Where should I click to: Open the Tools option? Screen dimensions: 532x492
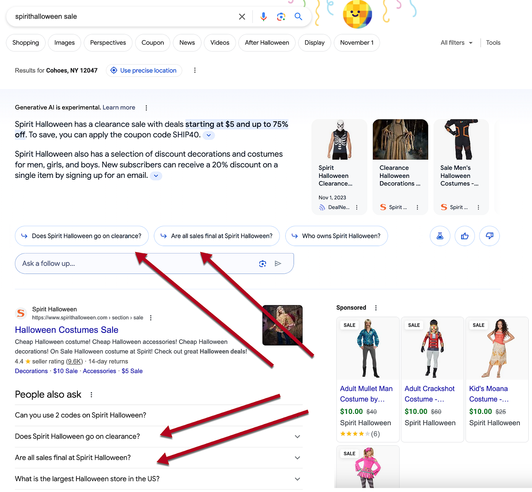pos(493,43)
